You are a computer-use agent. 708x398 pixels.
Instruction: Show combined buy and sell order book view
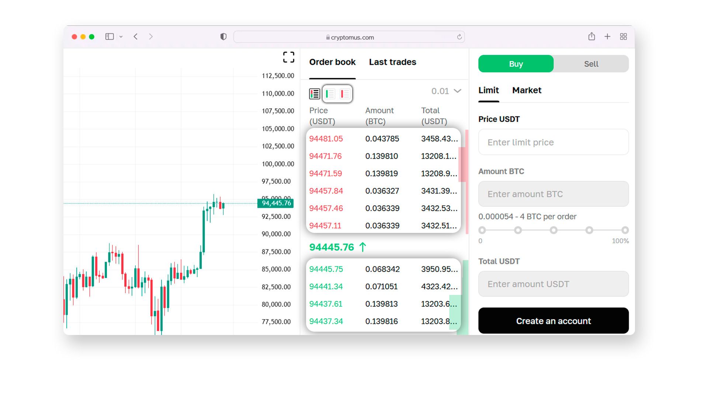(x=315, y=94)
